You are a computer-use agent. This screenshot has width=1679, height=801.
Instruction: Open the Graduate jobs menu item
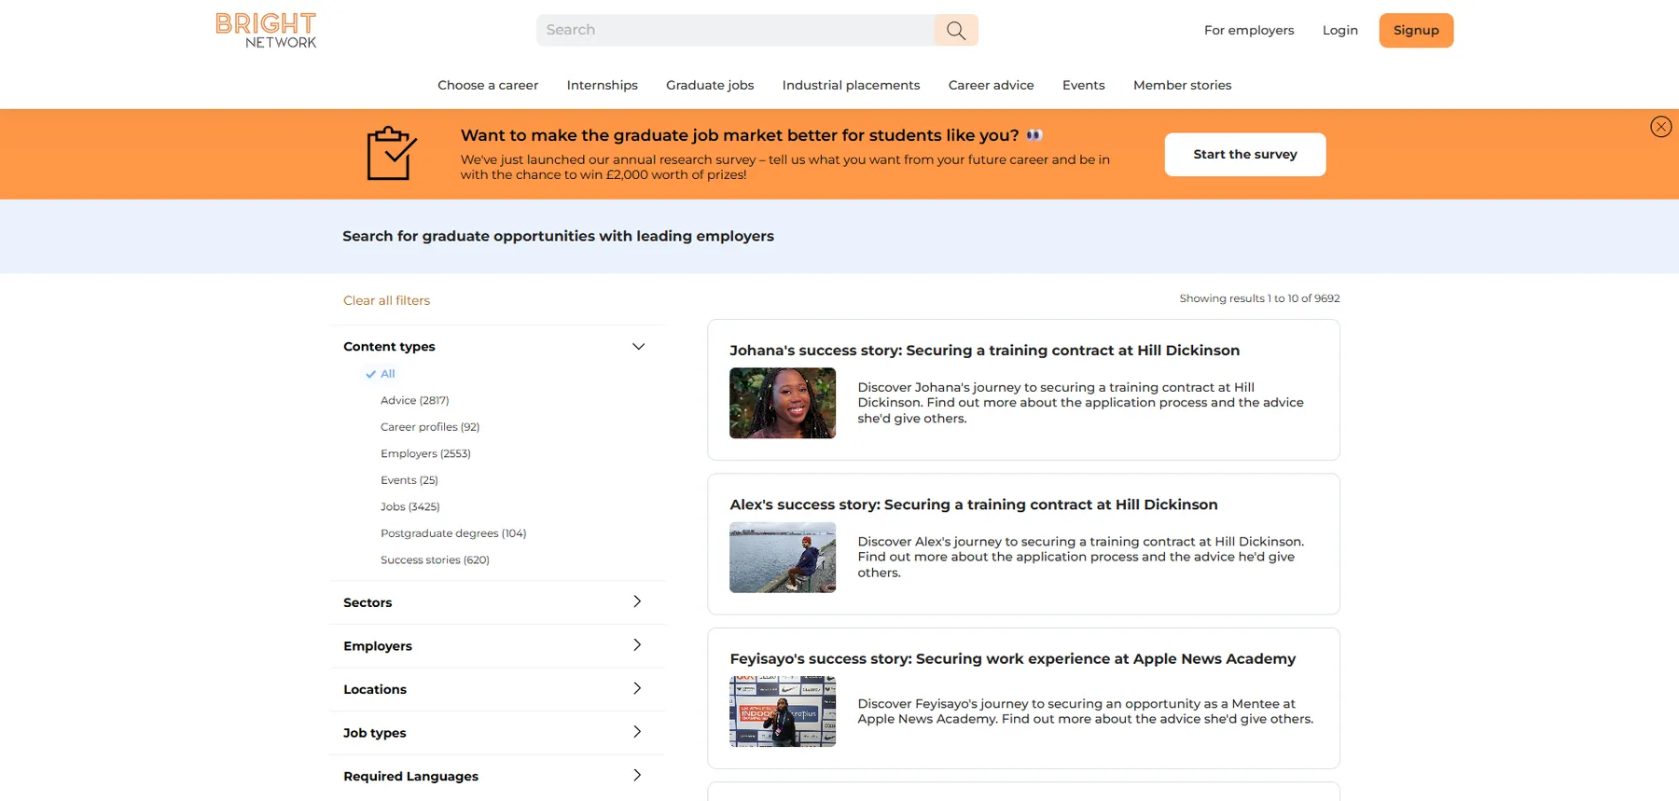coord(709,85)
